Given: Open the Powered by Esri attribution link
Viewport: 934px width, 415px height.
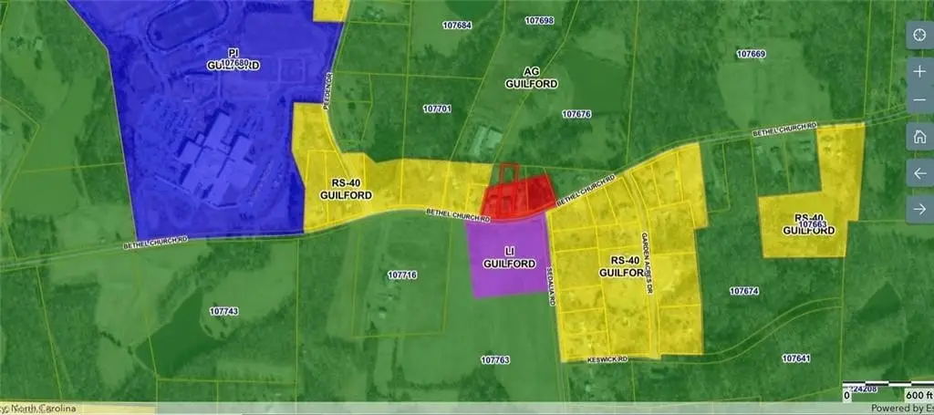Looking at the screenshot, I should 900,408.
